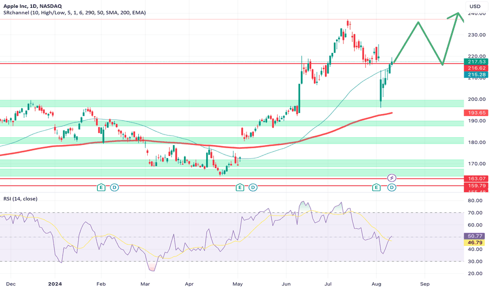
Task: Open the USD currency selector
Action: 475,6
